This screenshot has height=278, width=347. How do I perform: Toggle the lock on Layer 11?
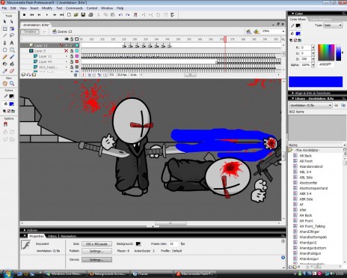click(72, 56)
